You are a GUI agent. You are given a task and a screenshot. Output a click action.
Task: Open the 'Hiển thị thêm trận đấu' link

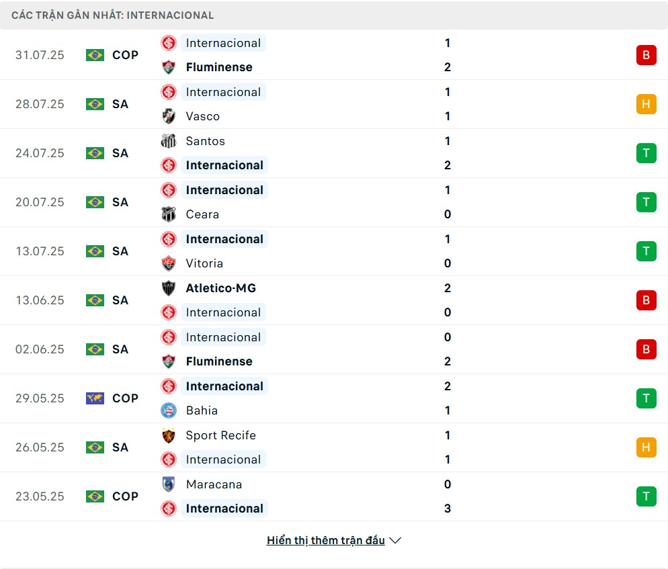325,540
